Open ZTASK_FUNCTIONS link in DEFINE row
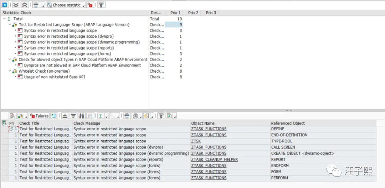 [209, 129]
